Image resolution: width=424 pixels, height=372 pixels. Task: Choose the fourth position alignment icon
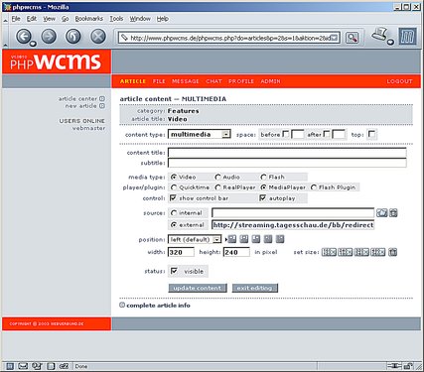coord(268,239)
